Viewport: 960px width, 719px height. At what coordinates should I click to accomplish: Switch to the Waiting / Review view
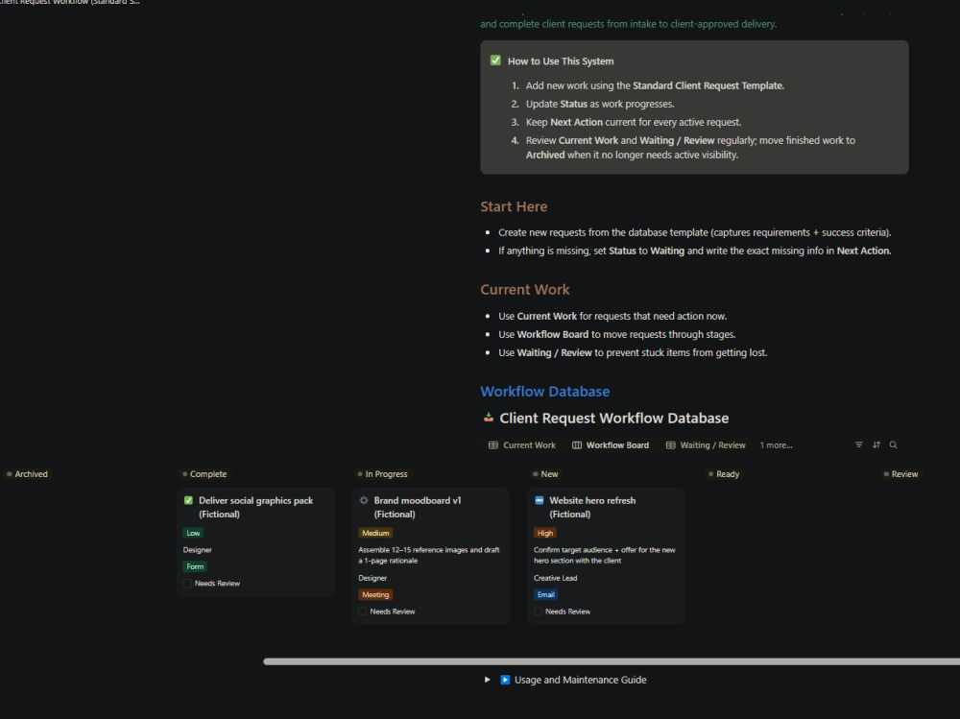point(706,445)
